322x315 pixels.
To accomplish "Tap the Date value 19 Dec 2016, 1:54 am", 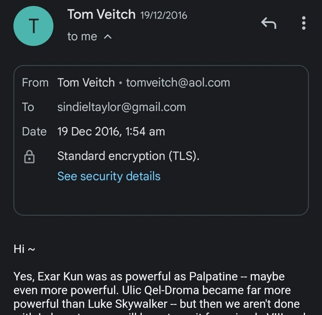I will click(111, 131).
